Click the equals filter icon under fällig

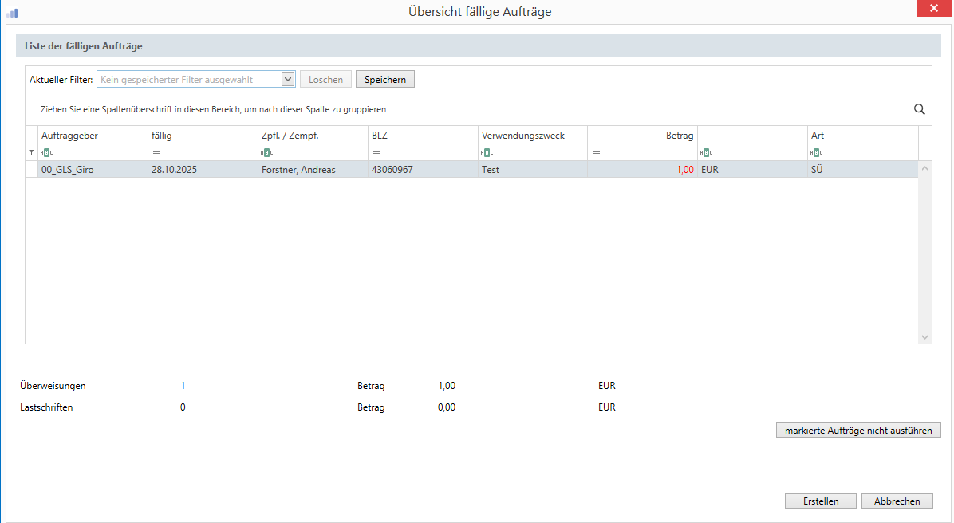pyautogui.click(x=156, y=152)
